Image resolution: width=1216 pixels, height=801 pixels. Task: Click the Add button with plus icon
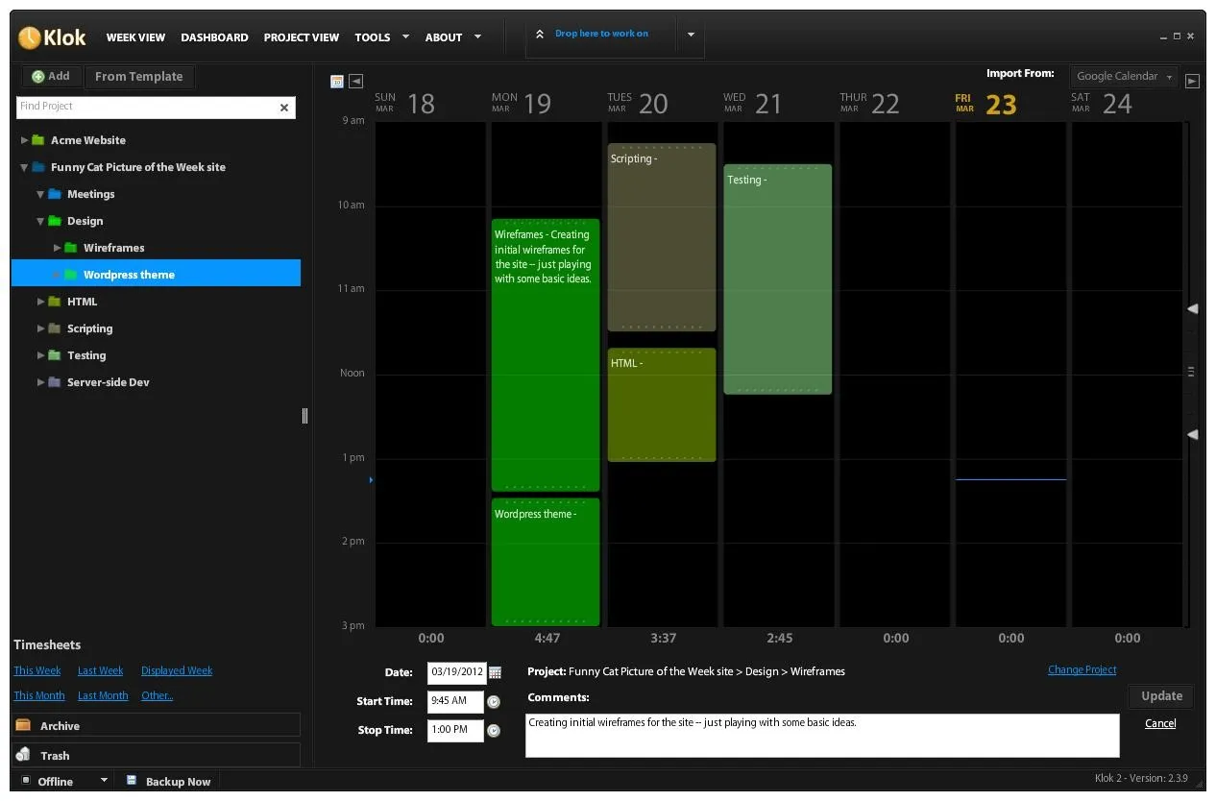point(51,76)
